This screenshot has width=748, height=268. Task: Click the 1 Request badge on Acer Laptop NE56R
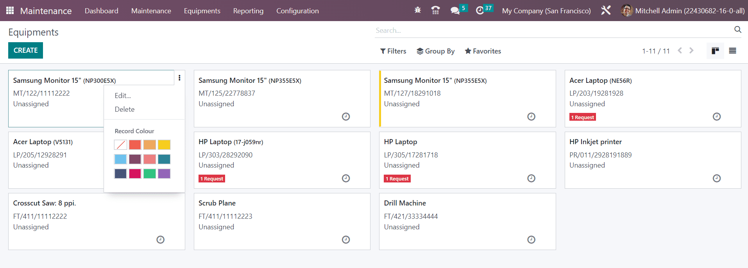(x=583, y=117)
